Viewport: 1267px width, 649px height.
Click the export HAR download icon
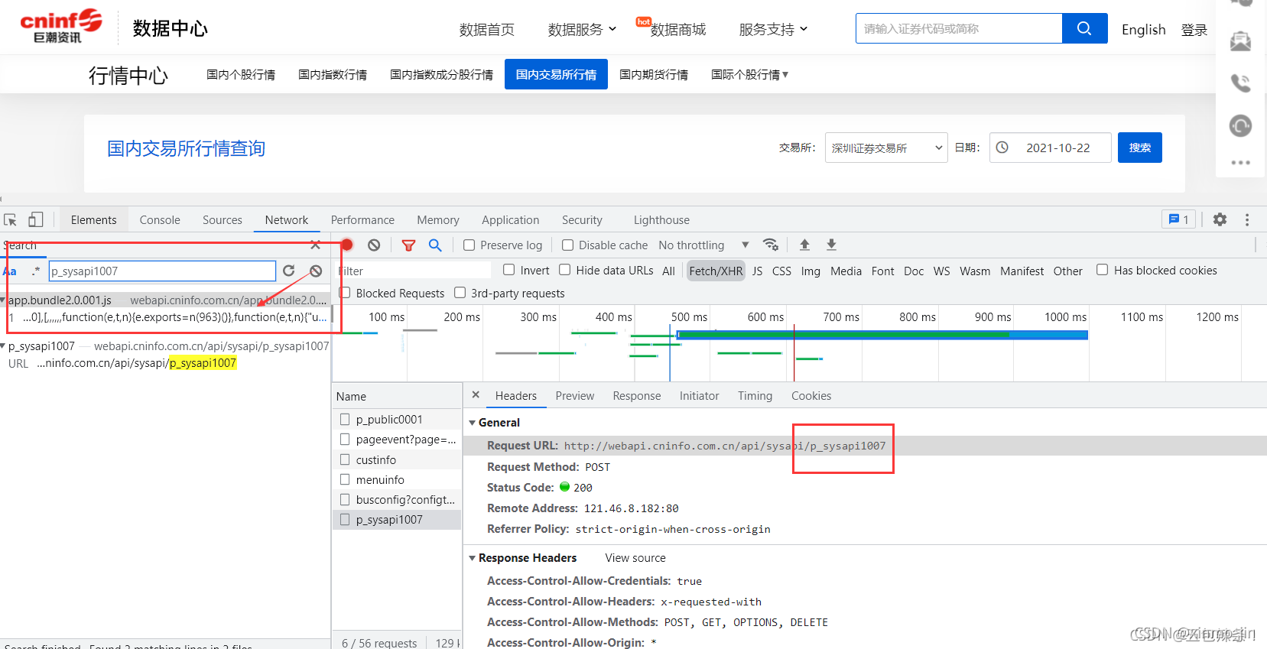tap(831, 245)
